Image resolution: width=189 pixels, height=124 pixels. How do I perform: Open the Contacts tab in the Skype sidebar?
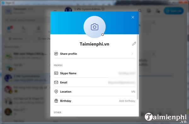38,30
